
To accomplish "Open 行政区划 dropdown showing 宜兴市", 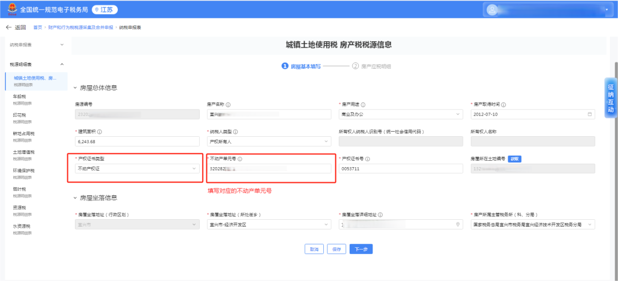I will [x=137, y=224].
